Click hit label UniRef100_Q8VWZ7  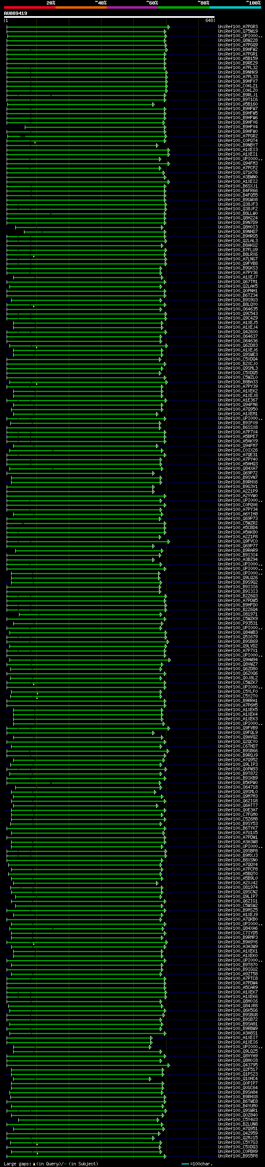pos(238,664)
